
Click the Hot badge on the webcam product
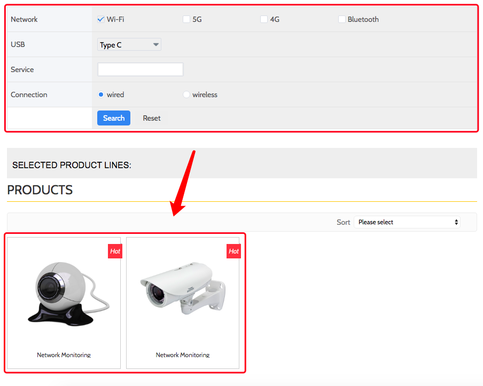[115, 251]
